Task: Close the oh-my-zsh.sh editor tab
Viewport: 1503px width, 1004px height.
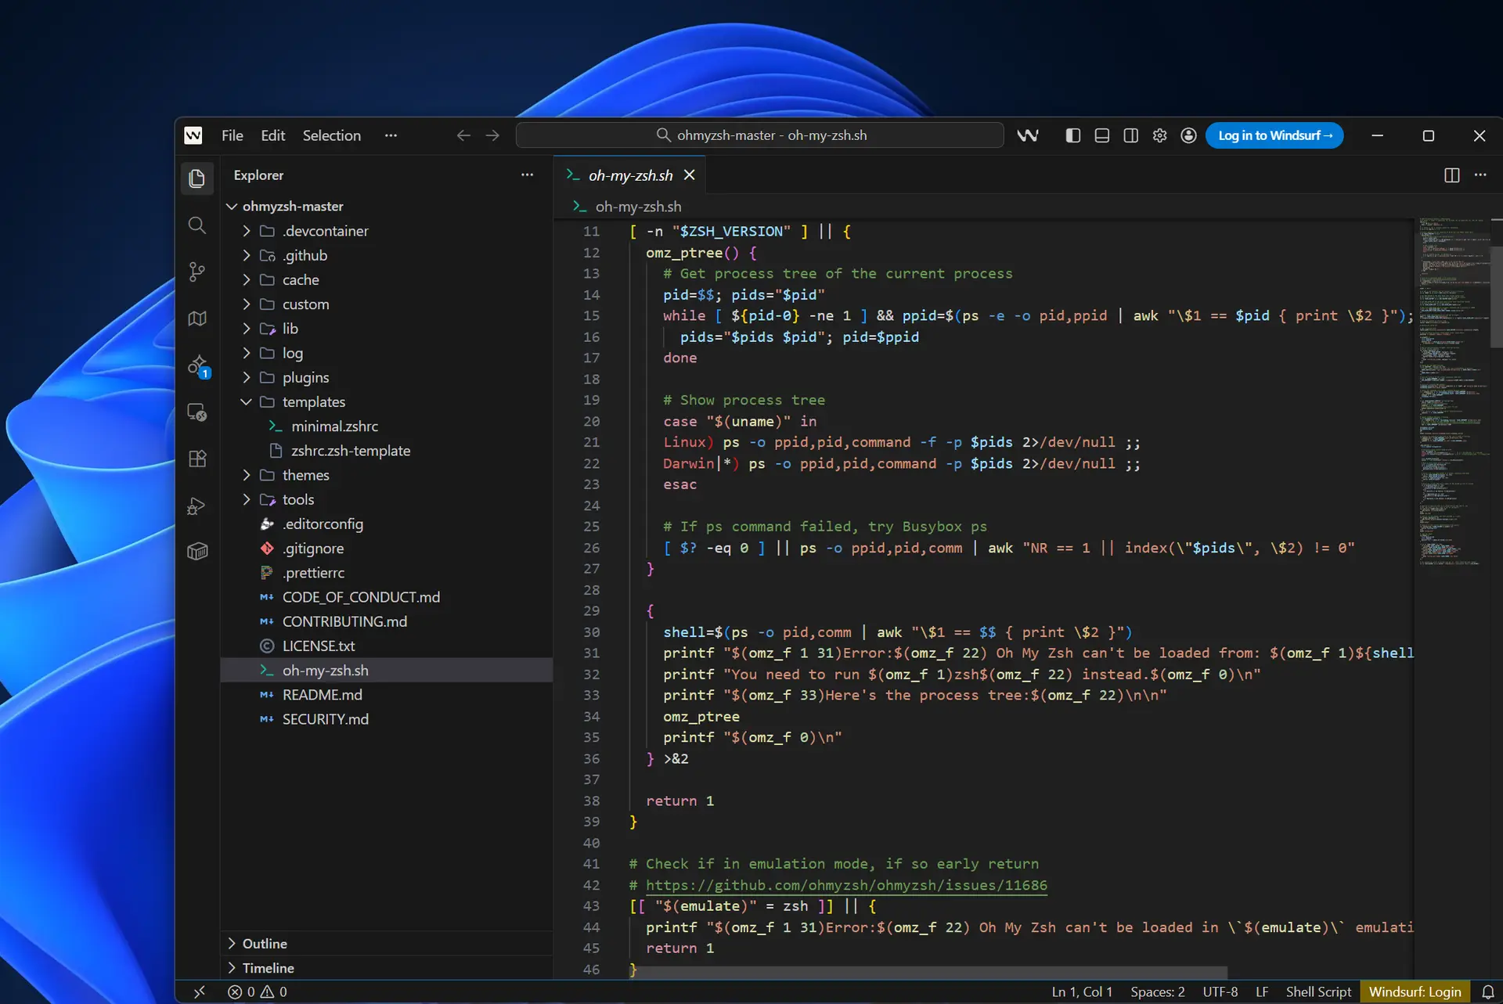Action: (x=689, y=175)
